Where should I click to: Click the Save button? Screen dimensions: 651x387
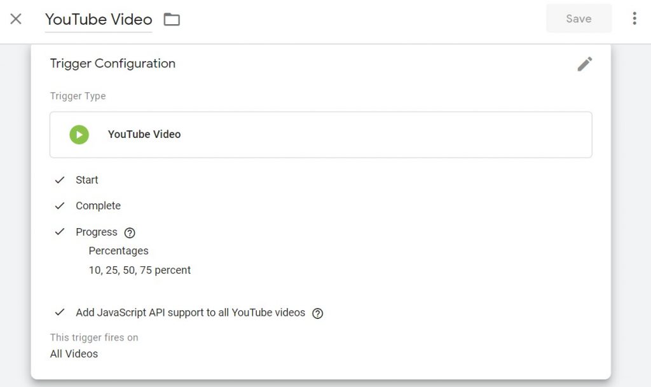pyautogui.click(x=578, y=18)
